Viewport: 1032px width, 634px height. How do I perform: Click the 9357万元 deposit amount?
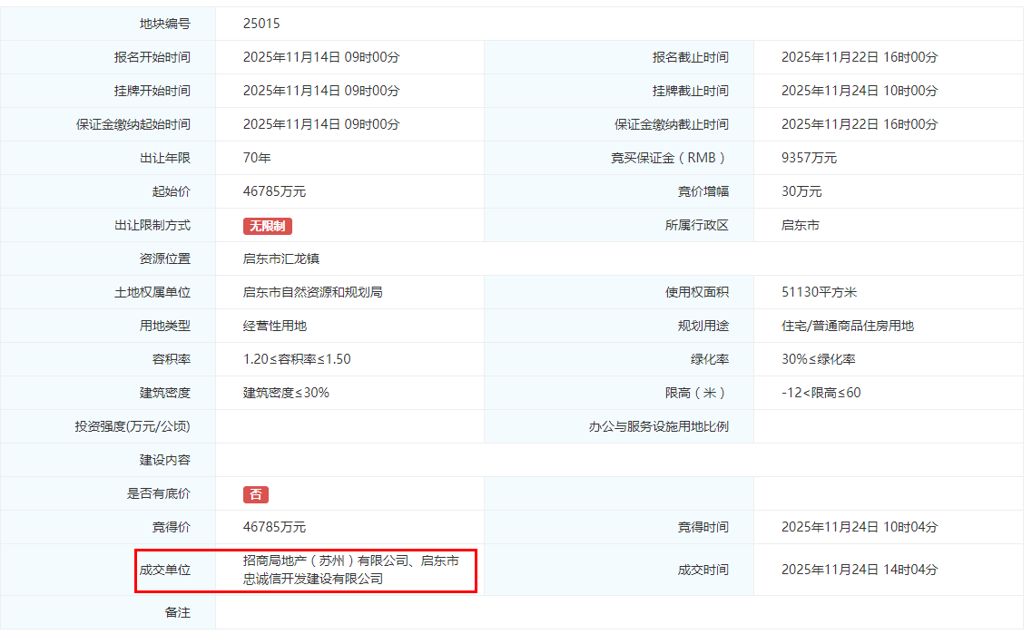(x=809, y=158)
